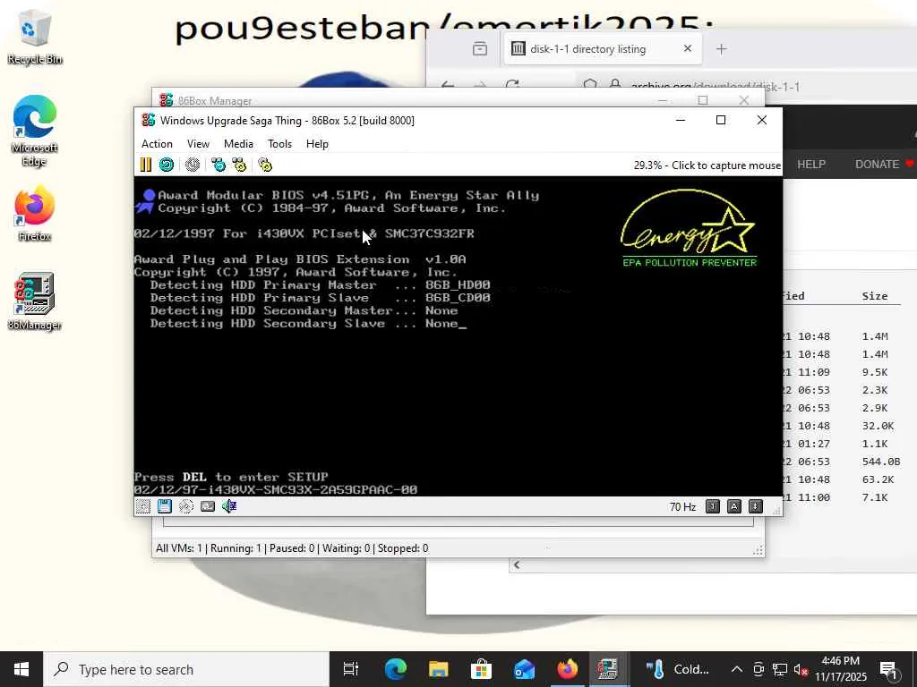Viewport: 917px width, 687px height.
Task: Click the 9.5K size entry
Action: click(874, 372)
